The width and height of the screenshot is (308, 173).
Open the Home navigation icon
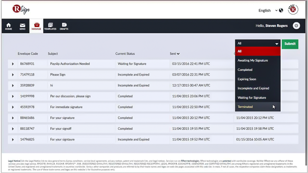click(x=8, y=26)
